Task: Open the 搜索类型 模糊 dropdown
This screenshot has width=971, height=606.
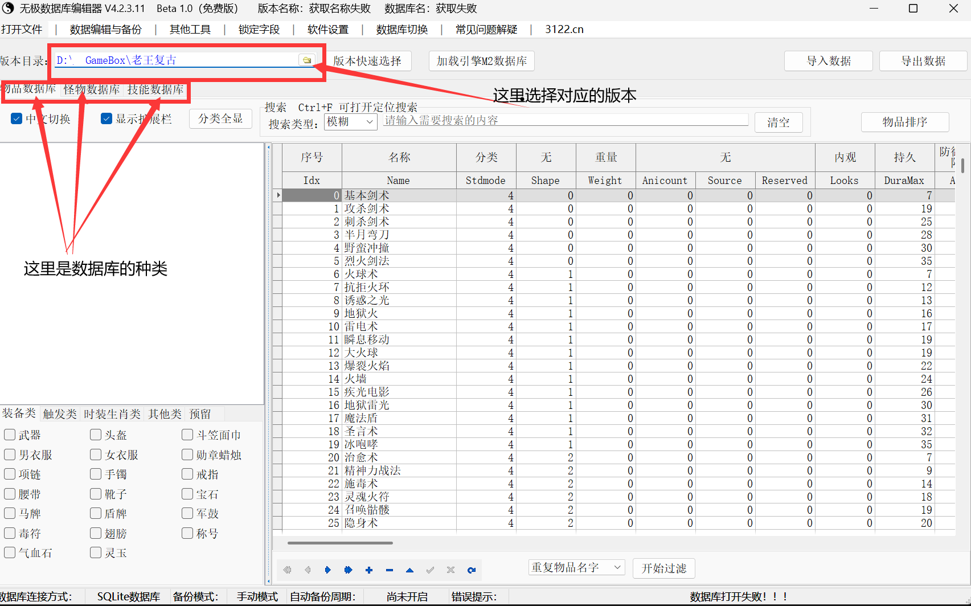Action: [x=351, y=122]
